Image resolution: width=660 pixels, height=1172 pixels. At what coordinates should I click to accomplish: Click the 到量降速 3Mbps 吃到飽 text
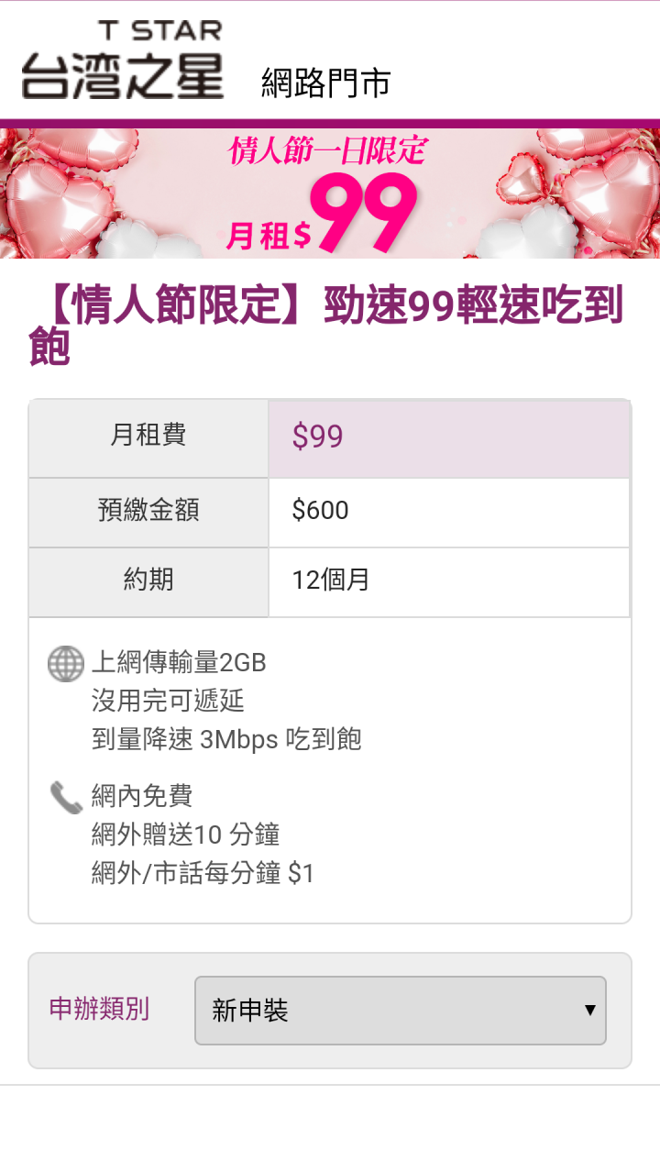[x=226, y=739]
